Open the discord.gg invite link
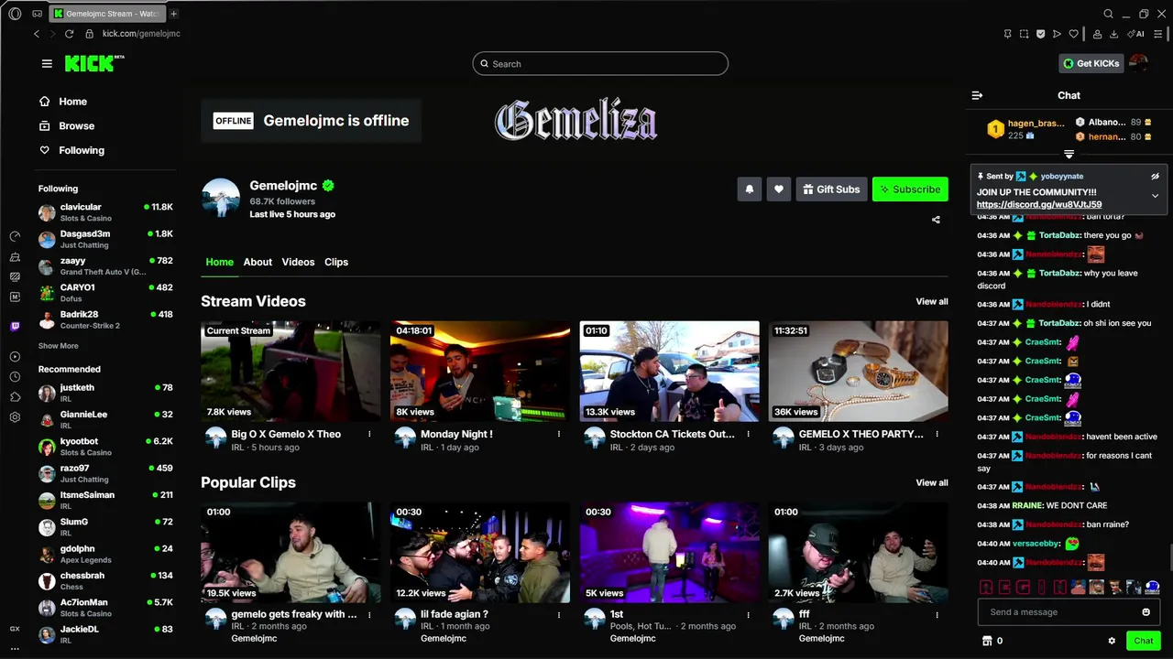 tap(1039, 205)
